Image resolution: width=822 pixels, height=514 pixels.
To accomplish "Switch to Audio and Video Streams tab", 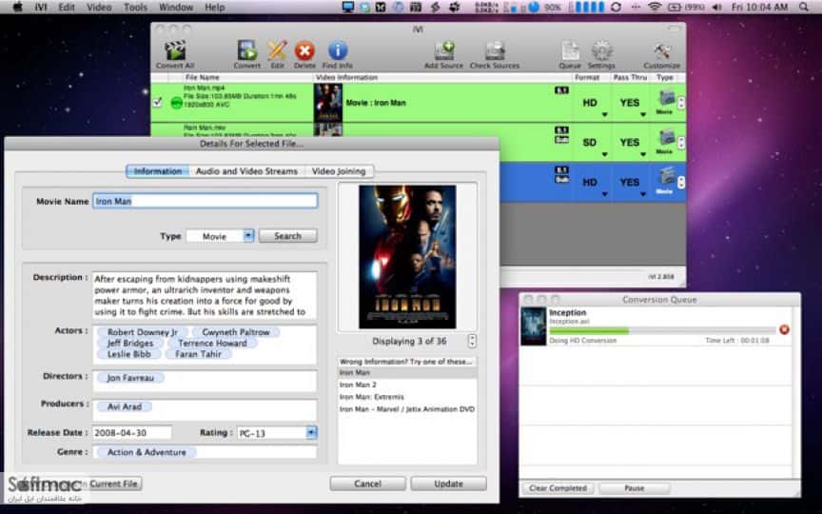I will pyautogui.click(x=246, y=171).
